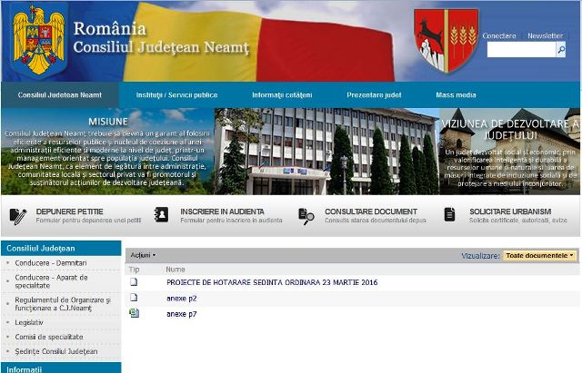The width and height of the screenshot is (582, 373).
Task: Sort by the Nume column header
Action: pos(176,270)
